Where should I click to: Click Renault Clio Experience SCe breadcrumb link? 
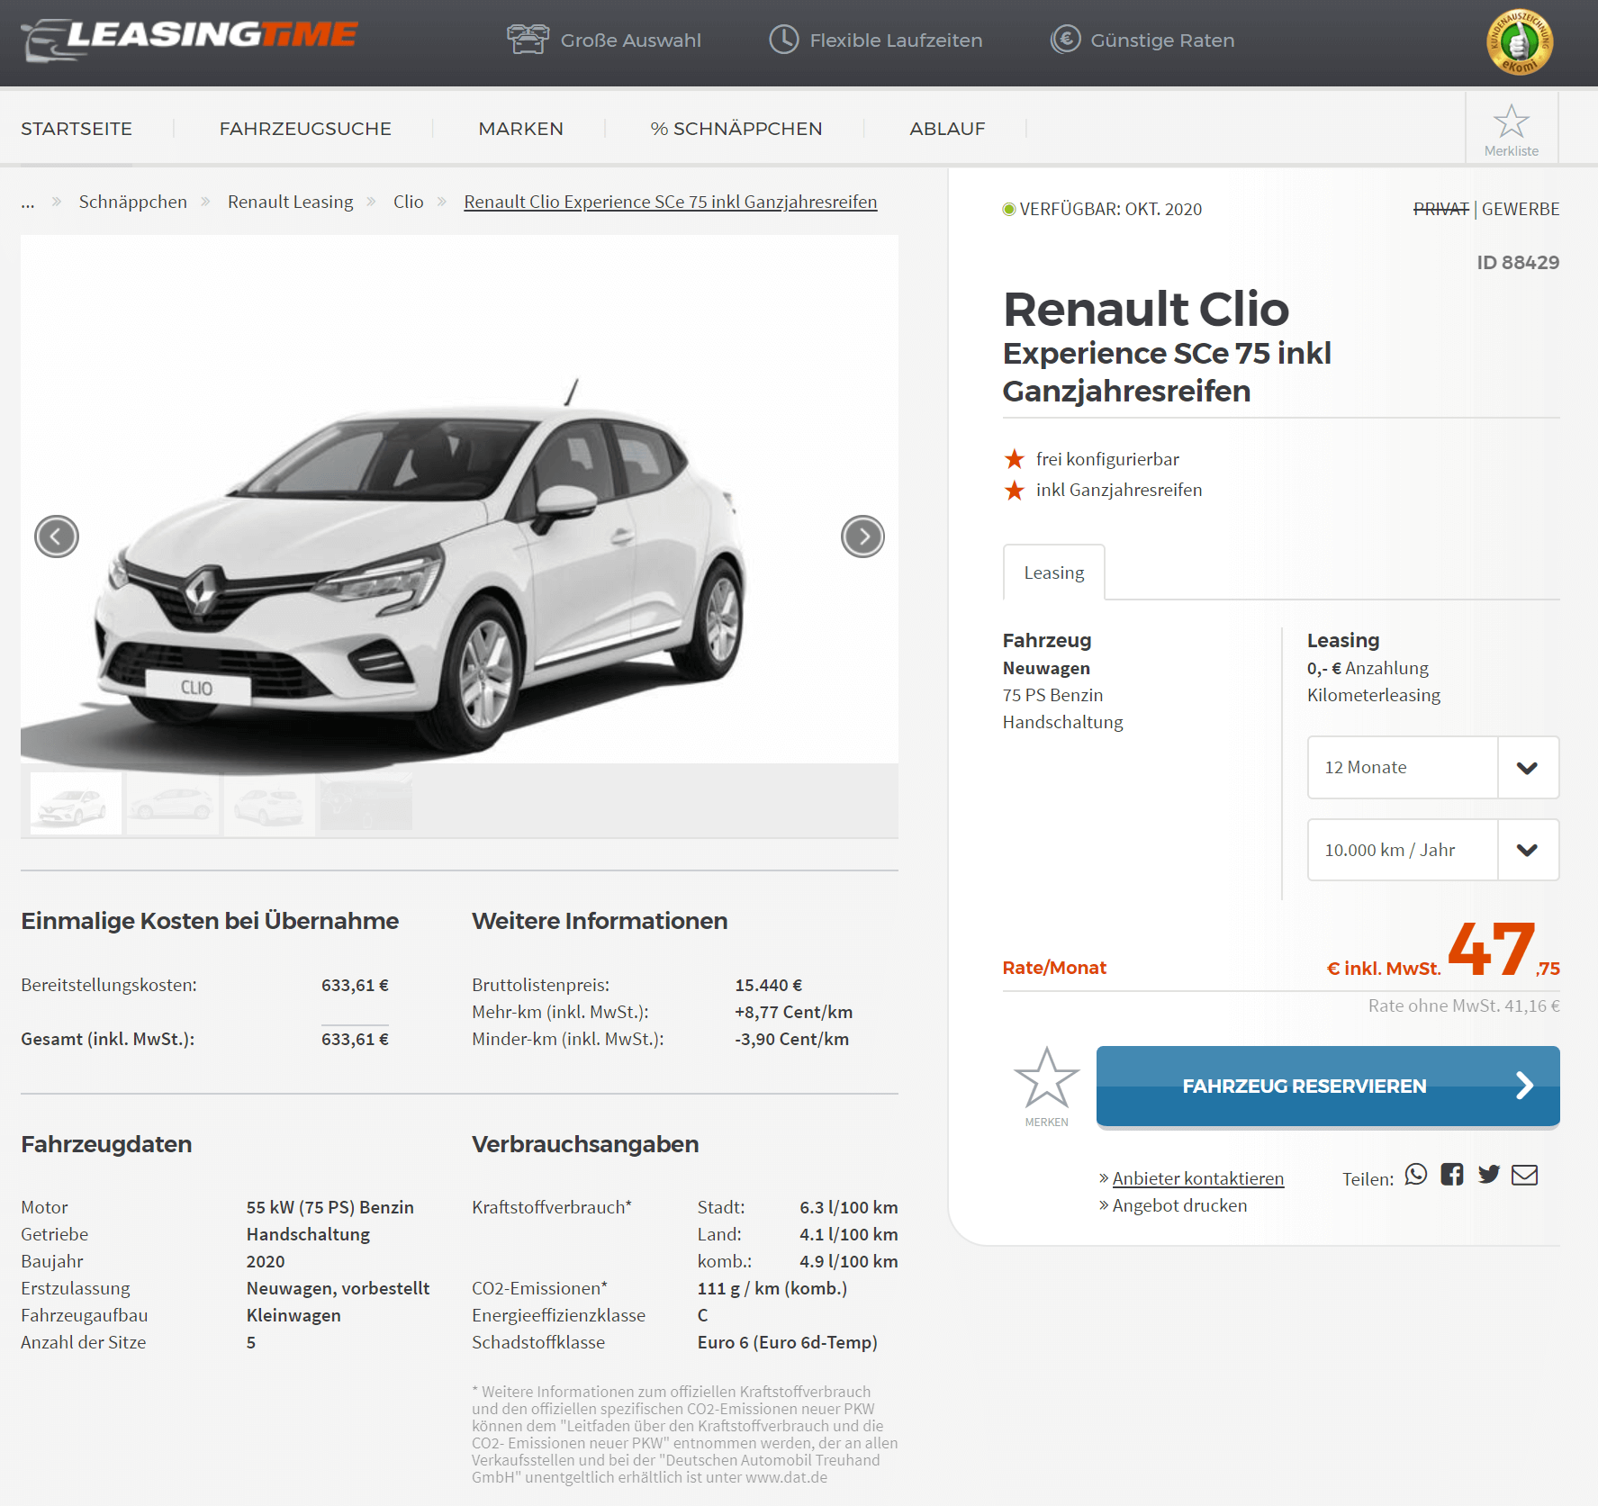coord(671,202)
